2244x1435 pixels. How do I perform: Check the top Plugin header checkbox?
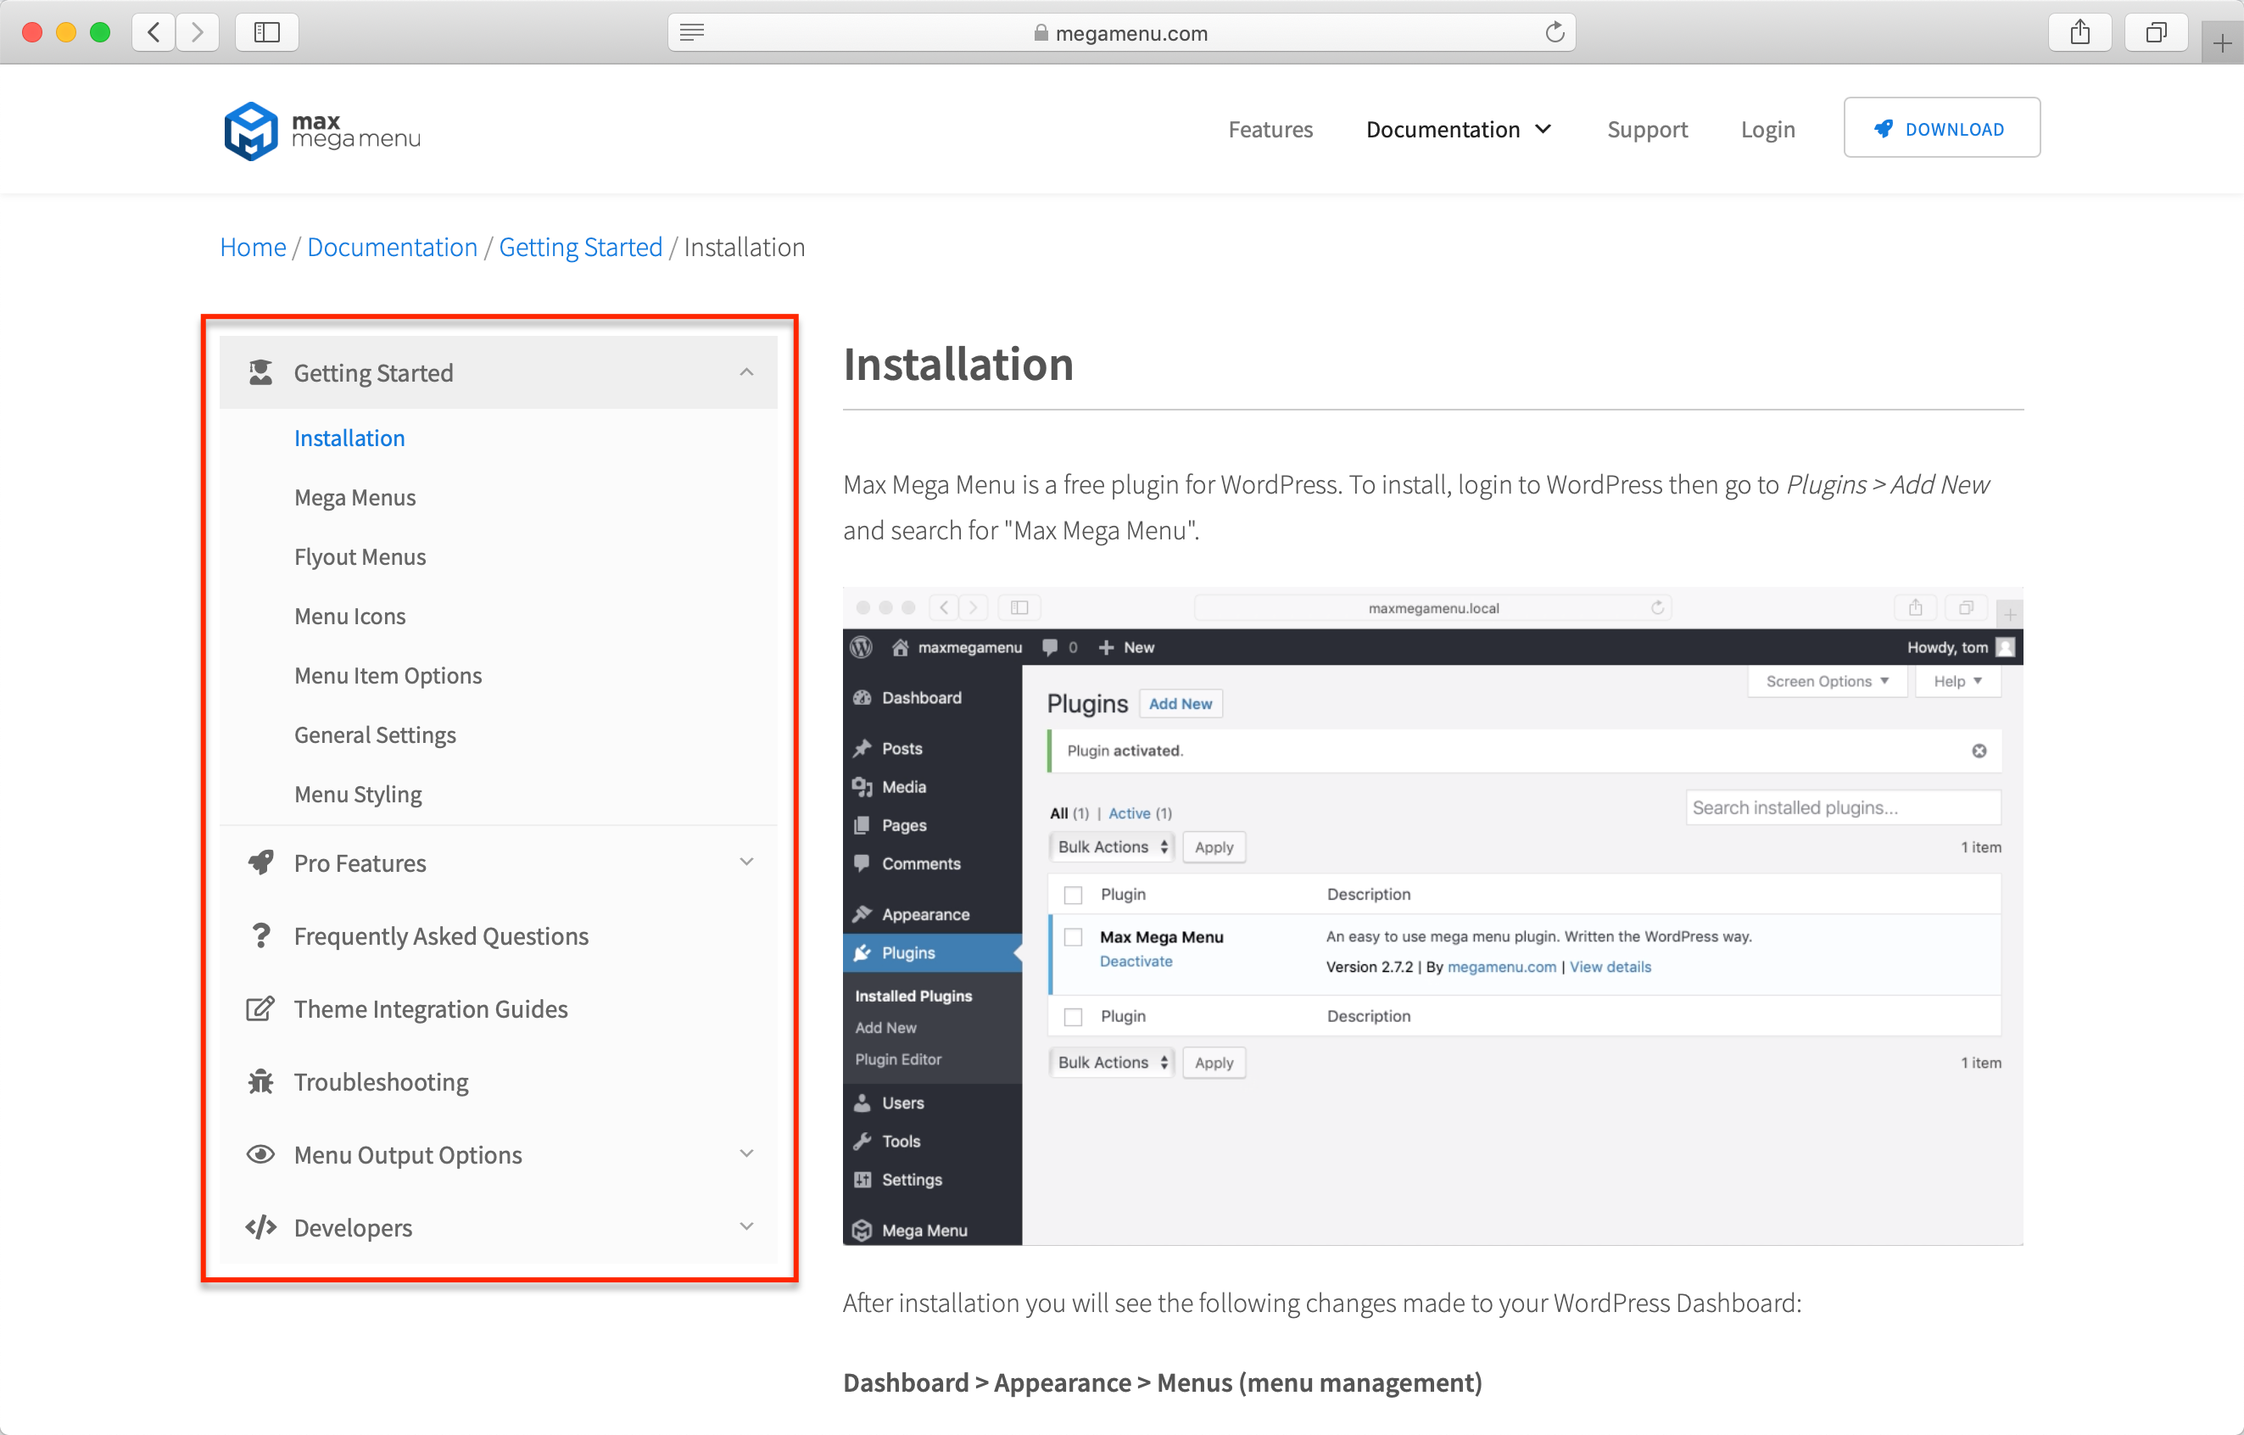1074,895
